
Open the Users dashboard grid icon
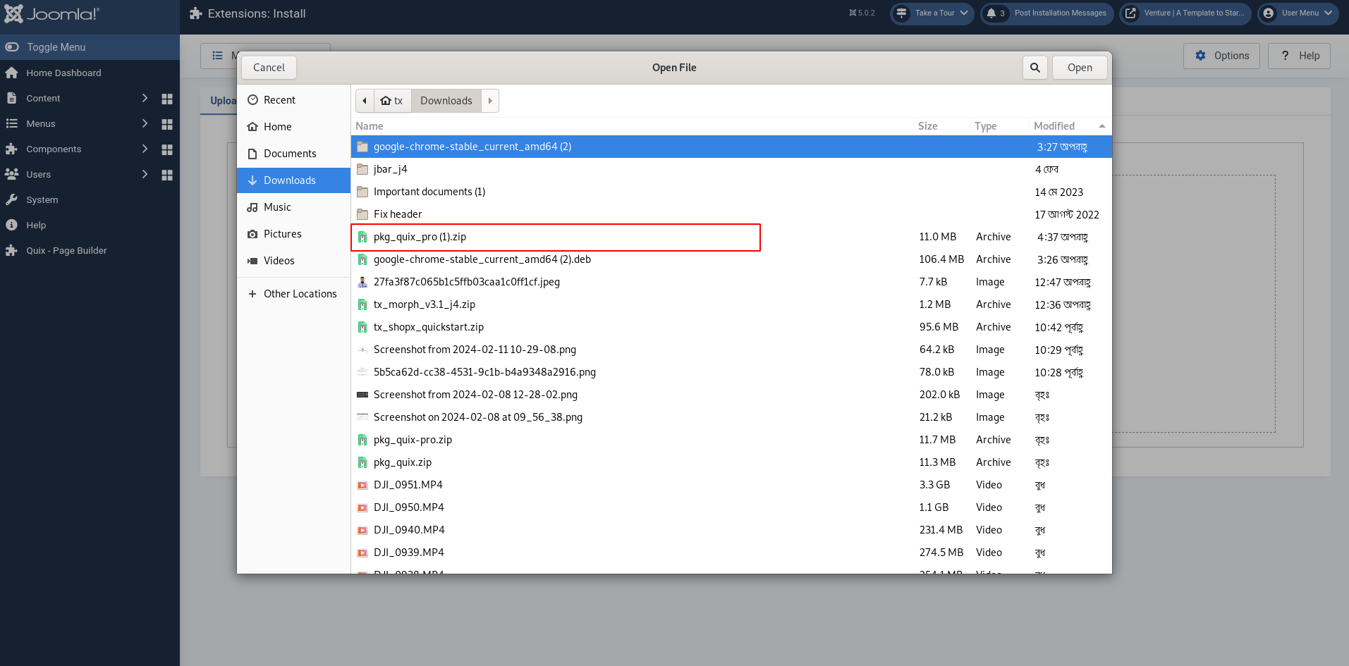167,175
